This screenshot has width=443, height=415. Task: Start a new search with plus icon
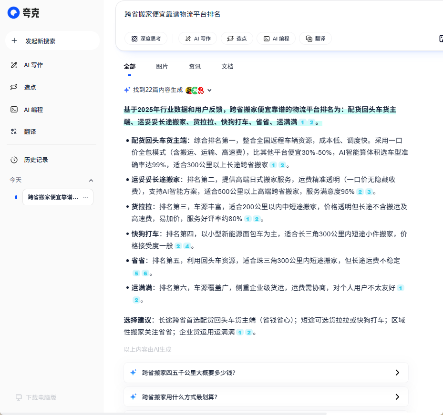coord(14,40)
